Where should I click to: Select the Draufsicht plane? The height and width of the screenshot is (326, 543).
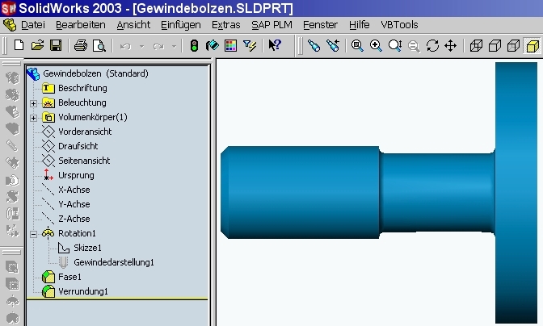78,146
